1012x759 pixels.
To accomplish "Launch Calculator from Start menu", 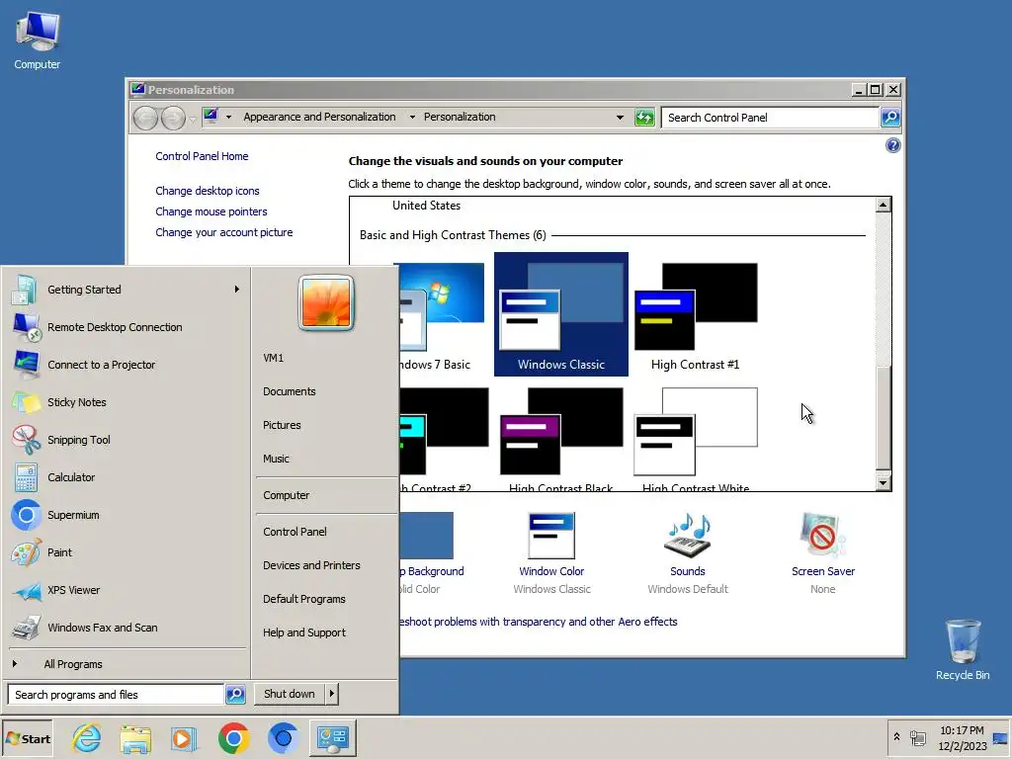I will click(x=126, y=477).
